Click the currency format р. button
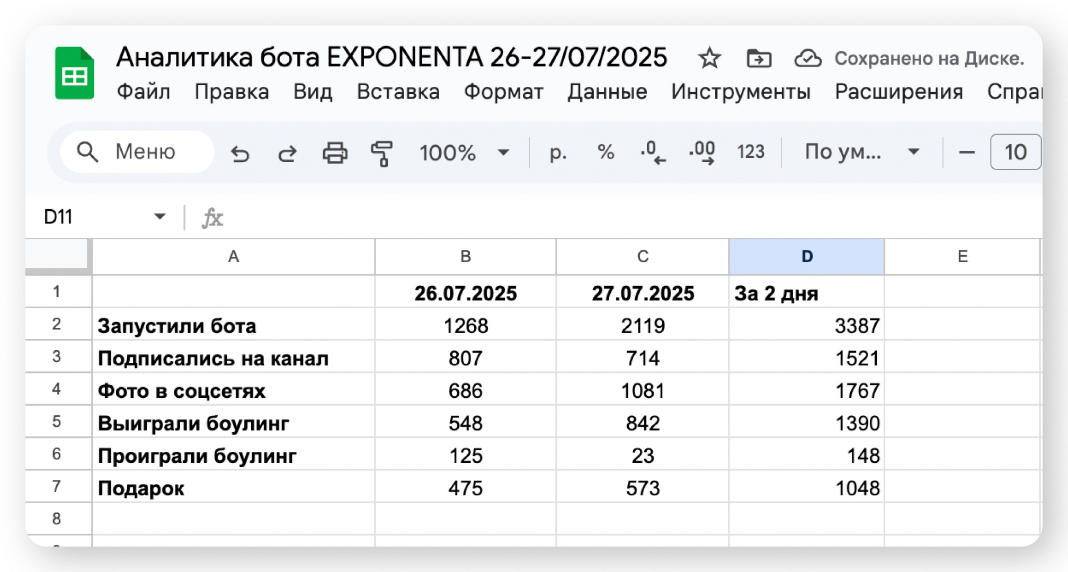Image resolution: width=1068 pixels, height=572 pixels. point(558,153)
